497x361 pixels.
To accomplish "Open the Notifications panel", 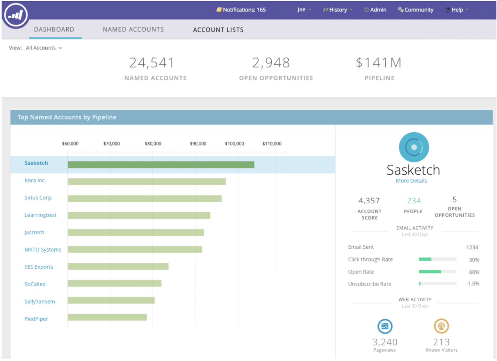I will 241,10.
